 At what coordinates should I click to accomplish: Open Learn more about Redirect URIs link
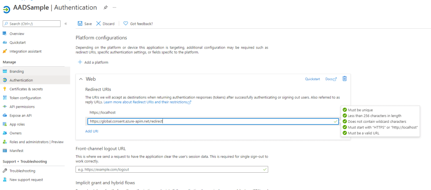[147, 102]
